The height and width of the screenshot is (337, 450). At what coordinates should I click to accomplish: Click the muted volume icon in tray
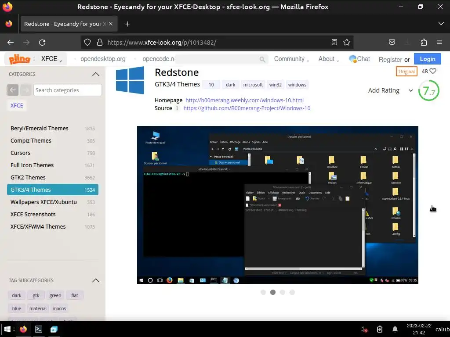click(x=364, y=329)
